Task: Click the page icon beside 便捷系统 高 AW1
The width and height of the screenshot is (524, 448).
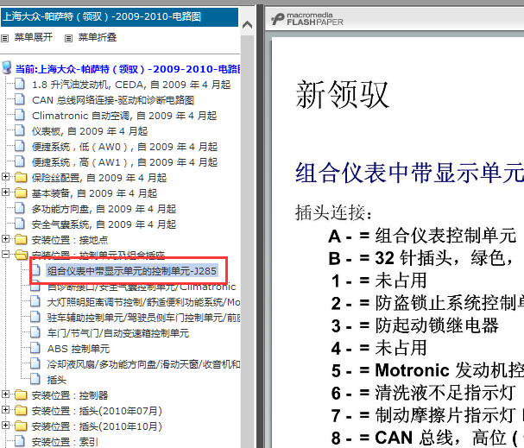Action: 20,161
